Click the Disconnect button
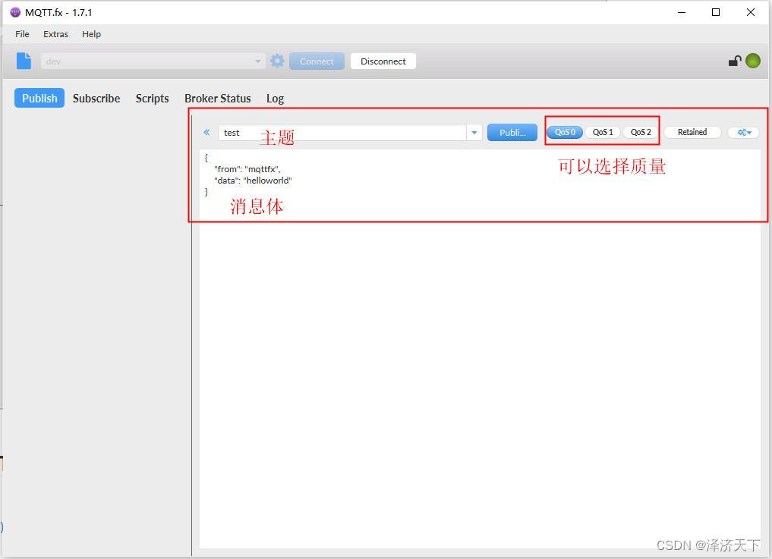This screenshot has height=559, width=772. pyautogui.click(x=383, y=61)
